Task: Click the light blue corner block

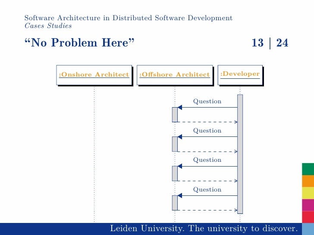Action: pyautogui.click(x=308, y=229)
